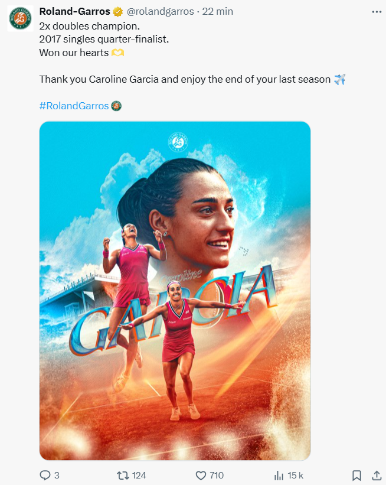Repost the tweet via retweet icon
This screenshot has width=386, height=485.
[x=122, y=475]
